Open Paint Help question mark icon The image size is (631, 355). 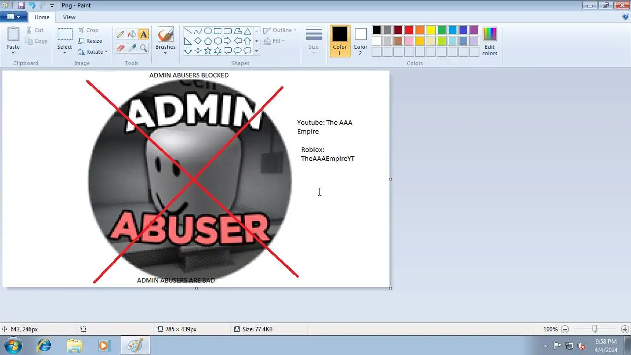(x=626, y=17)
